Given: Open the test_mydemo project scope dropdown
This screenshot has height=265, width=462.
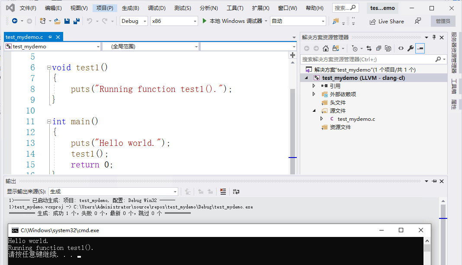Looking at the screenshot, I should 53,47.
